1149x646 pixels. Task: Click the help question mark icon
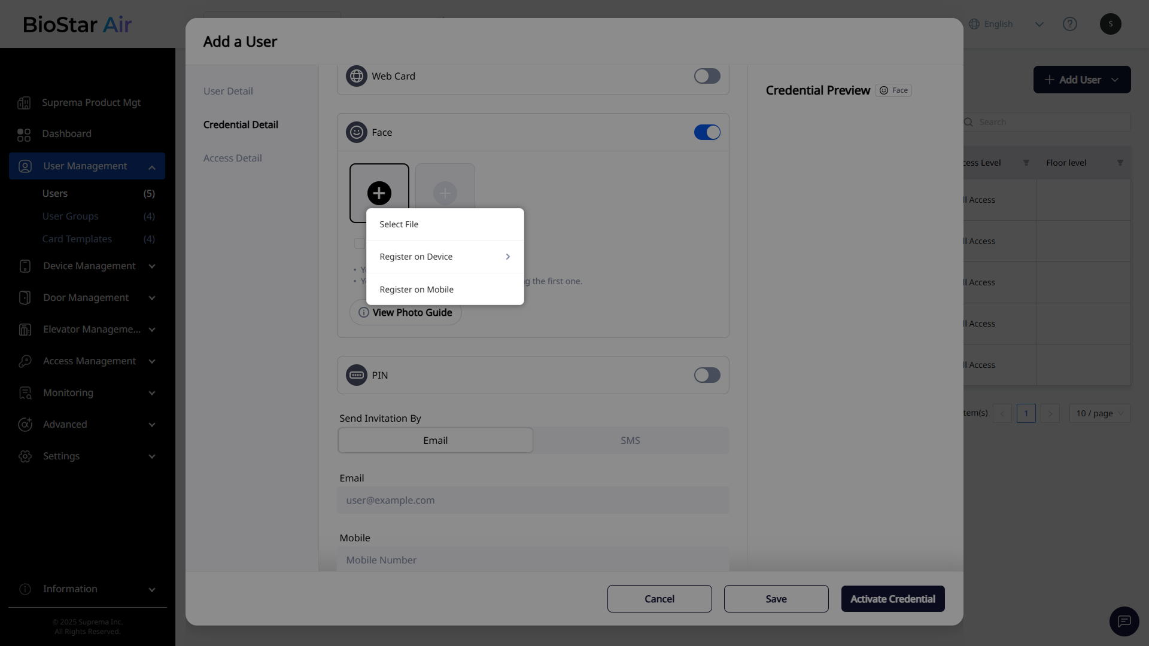coord(1069,24)
